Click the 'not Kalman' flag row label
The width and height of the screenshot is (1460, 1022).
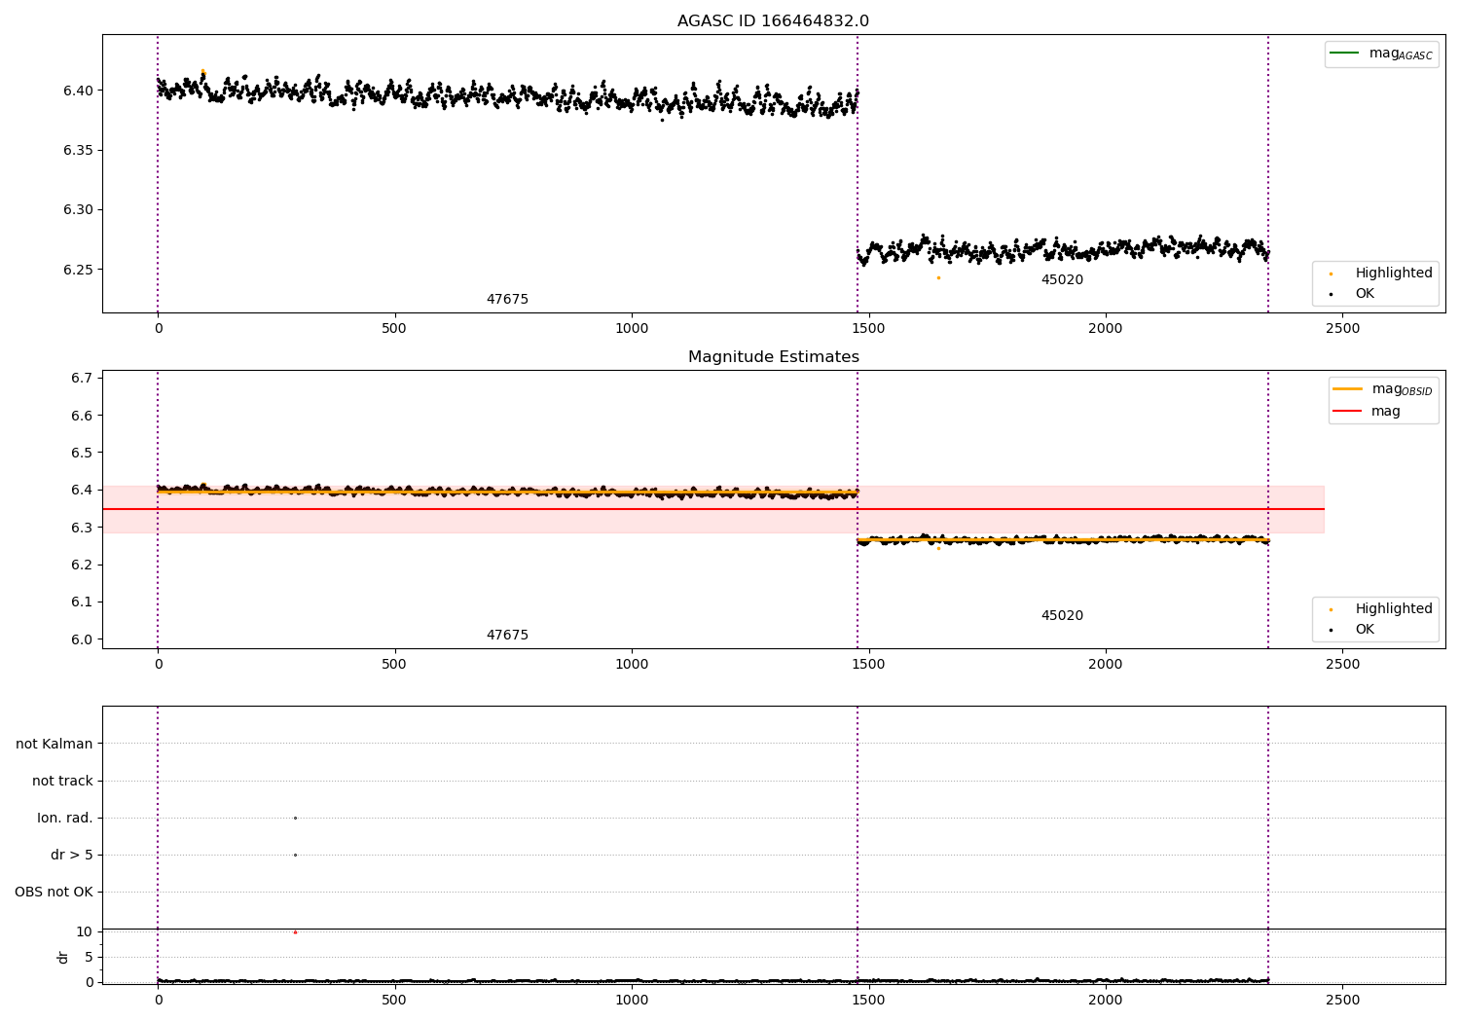(55, 744)
